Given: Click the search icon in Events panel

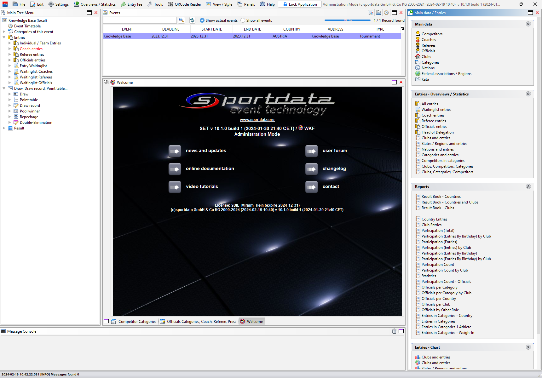Looking at the screenshot, I should click(x=182, y=20).
